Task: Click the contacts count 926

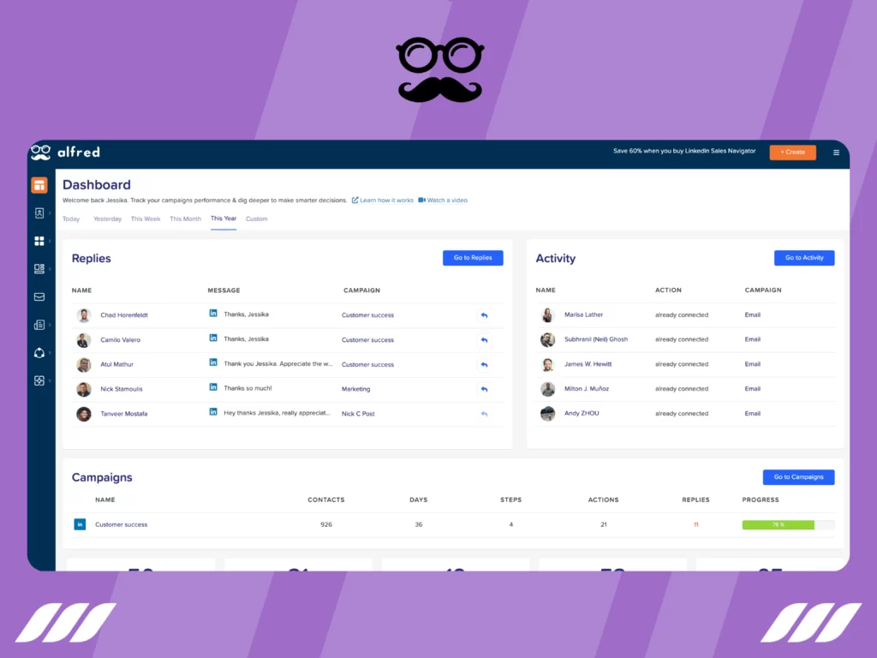Action: [x=326, y=525]
